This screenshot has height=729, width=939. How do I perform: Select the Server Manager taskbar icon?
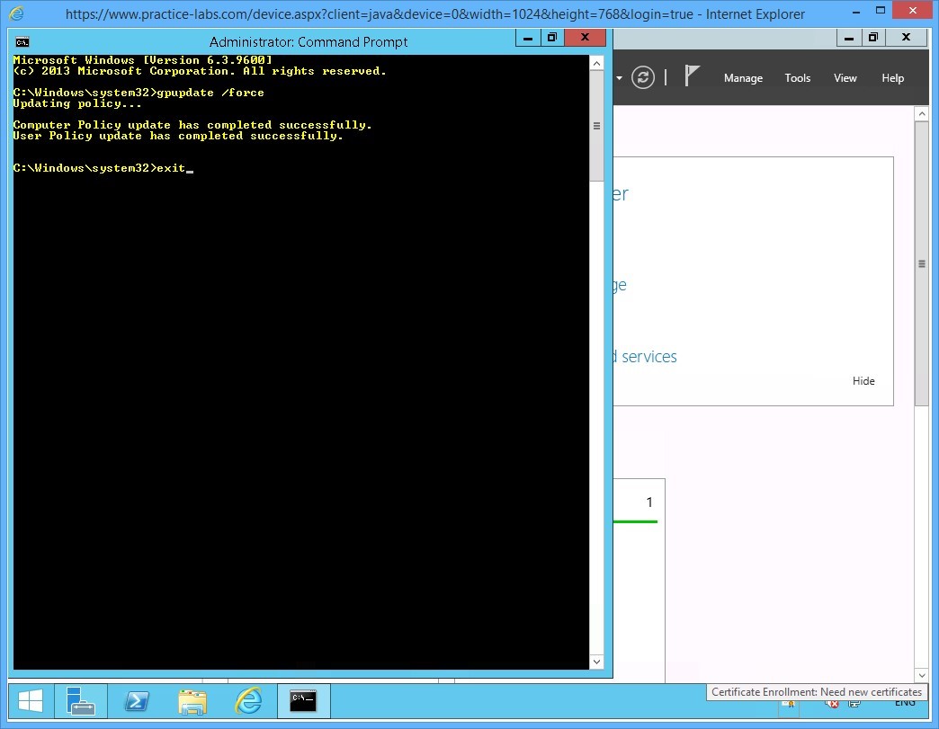81,700
